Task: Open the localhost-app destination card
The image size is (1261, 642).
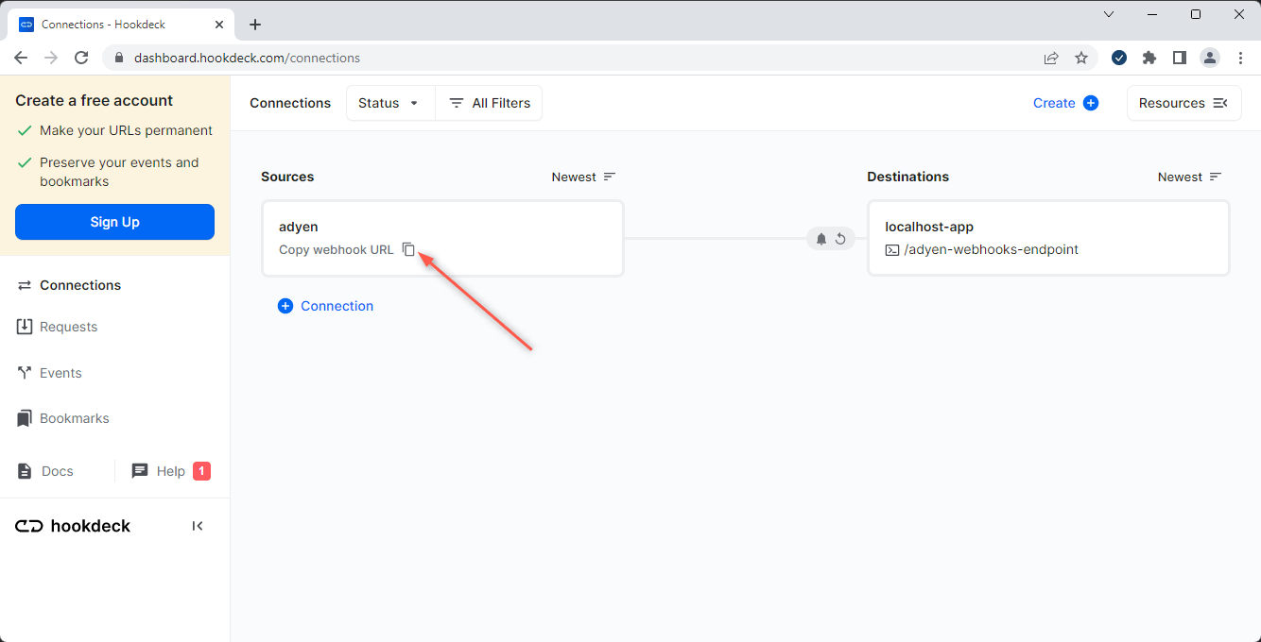Action: tap(1047, 237)
